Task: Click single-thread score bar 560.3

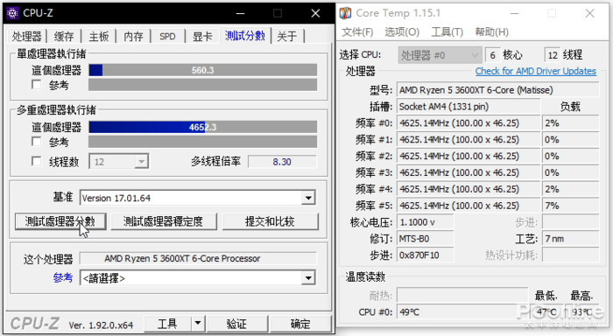Action: [x=202, y=70]
